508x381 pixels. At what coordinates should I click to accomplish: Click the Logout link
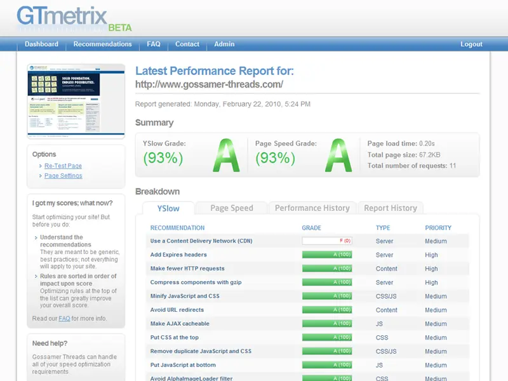471,44
